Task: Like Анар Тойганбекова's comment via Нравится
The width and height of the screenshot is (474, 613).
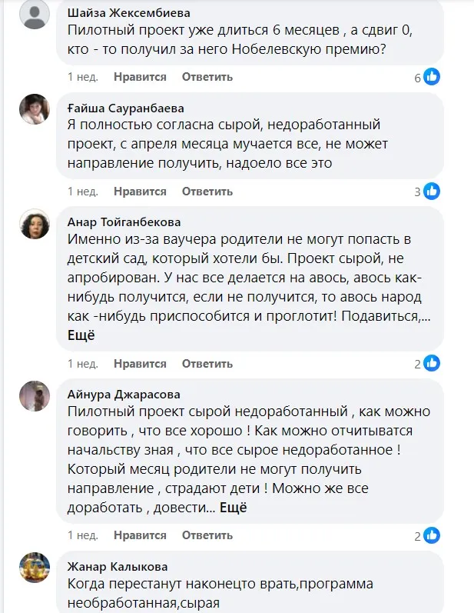Action: point(140,363)
